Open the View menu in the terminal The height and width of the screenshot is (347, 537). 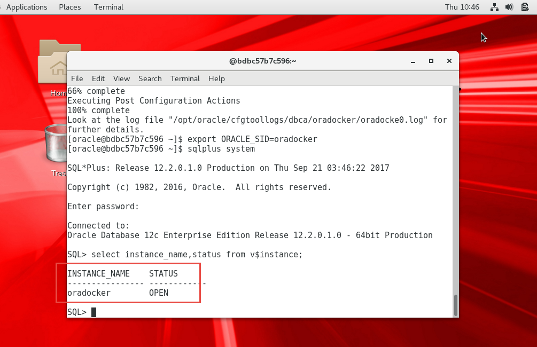(x=121, y=78)
